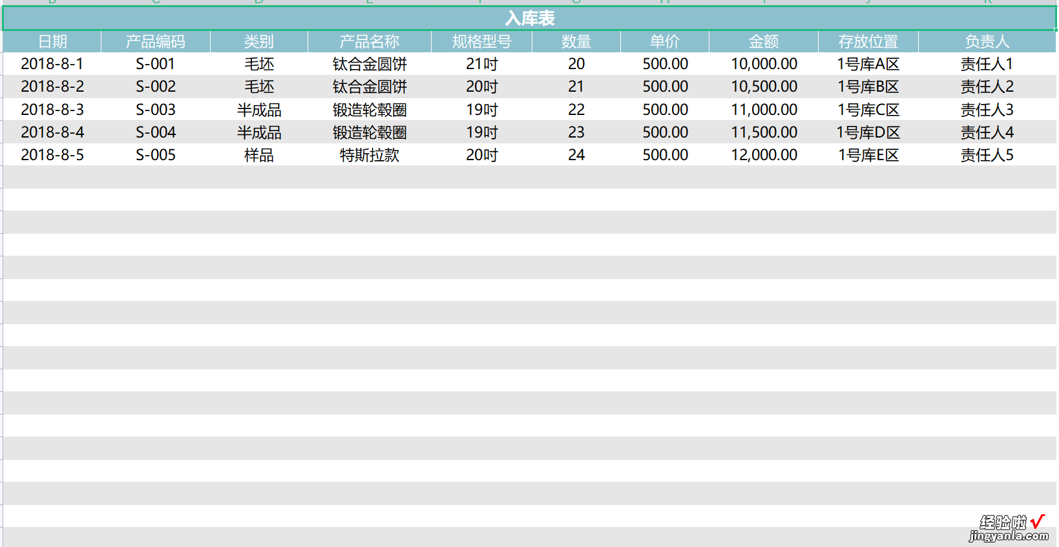This screenshot has width=1059, height=547.
Task: Select storage location 1号库E区
Action: (x=868, y=154)
